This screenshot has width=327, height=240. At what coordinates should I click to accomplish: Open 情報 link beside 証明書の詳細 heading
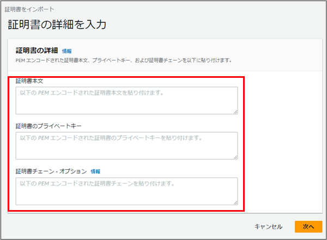pyautogui.click(x=66, y=51)
